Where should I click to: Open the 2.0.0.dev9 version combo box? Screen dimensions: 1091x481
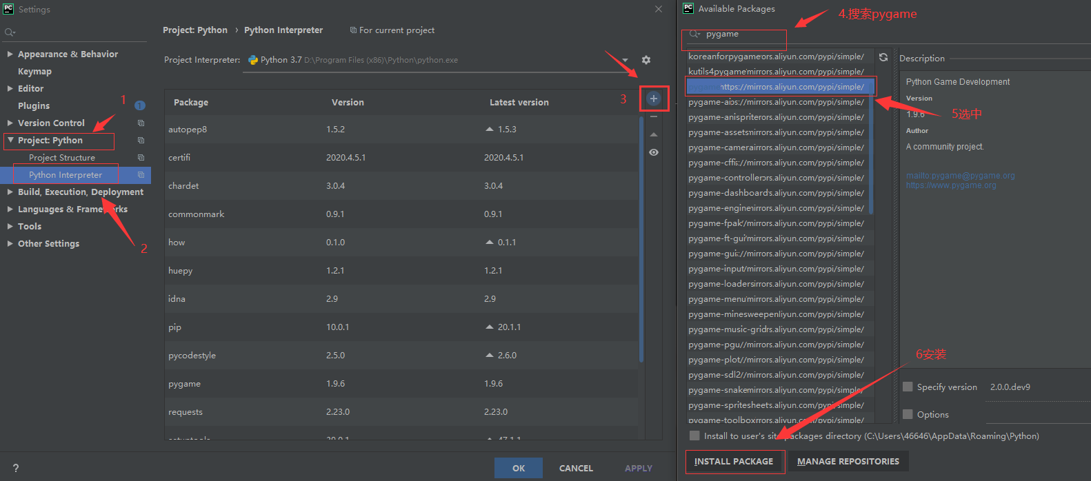point(1039,387)
